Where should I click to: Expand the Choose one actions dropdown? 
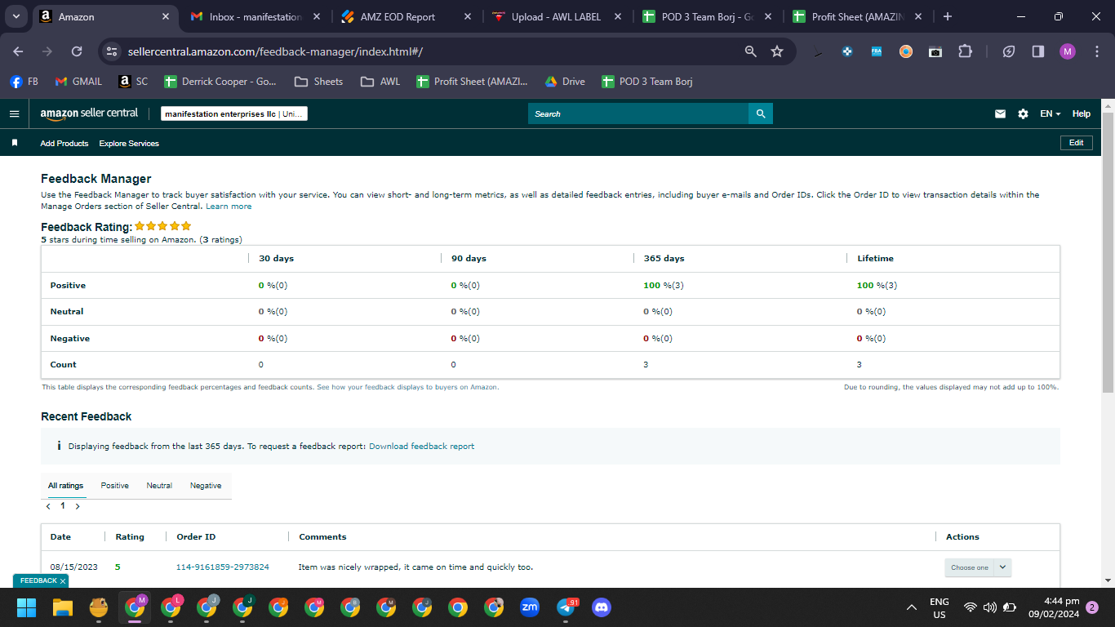(978, 567)
